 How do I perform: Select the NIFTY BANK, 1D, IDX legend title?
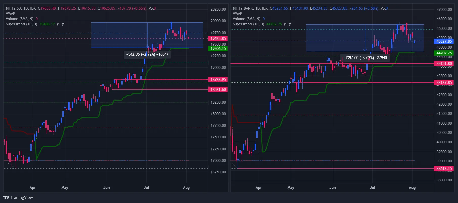250,8
